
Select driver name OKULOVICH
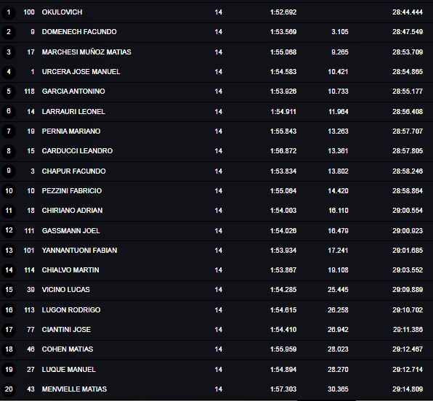(62, 12)
